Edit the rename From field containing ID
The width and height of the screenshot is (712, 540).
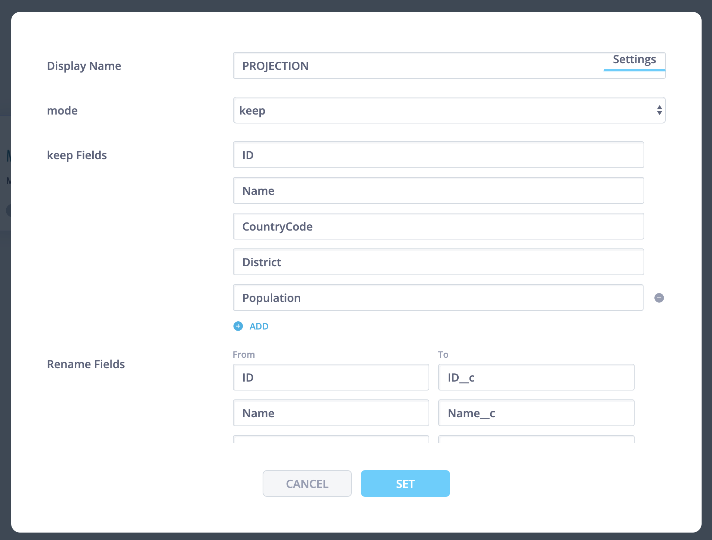(x=331, y=377)
